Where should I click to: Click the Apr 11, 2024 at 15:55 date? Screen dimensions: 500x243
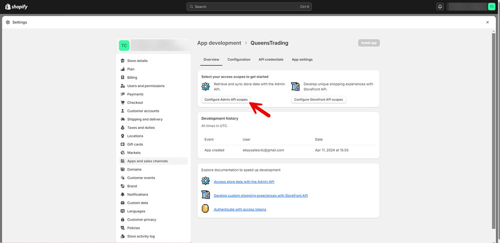click(x=331, y=150)
